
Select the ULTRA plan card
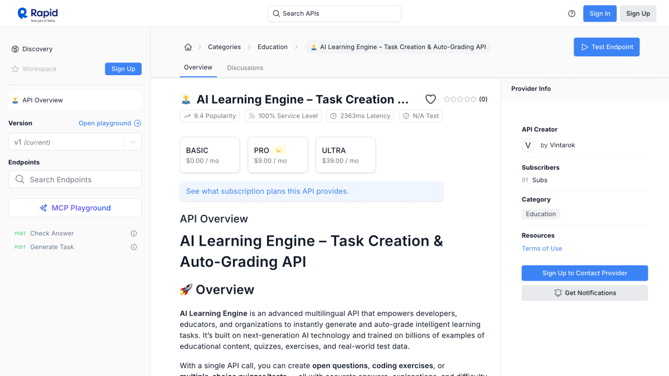coord(346,155)
